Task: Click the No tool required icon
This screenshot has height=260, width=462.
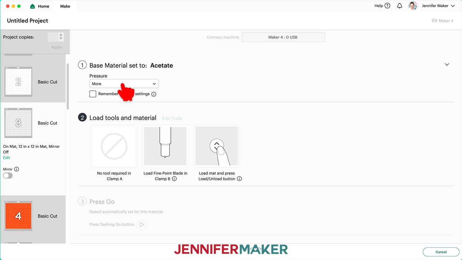Action: tap(114, 146)
